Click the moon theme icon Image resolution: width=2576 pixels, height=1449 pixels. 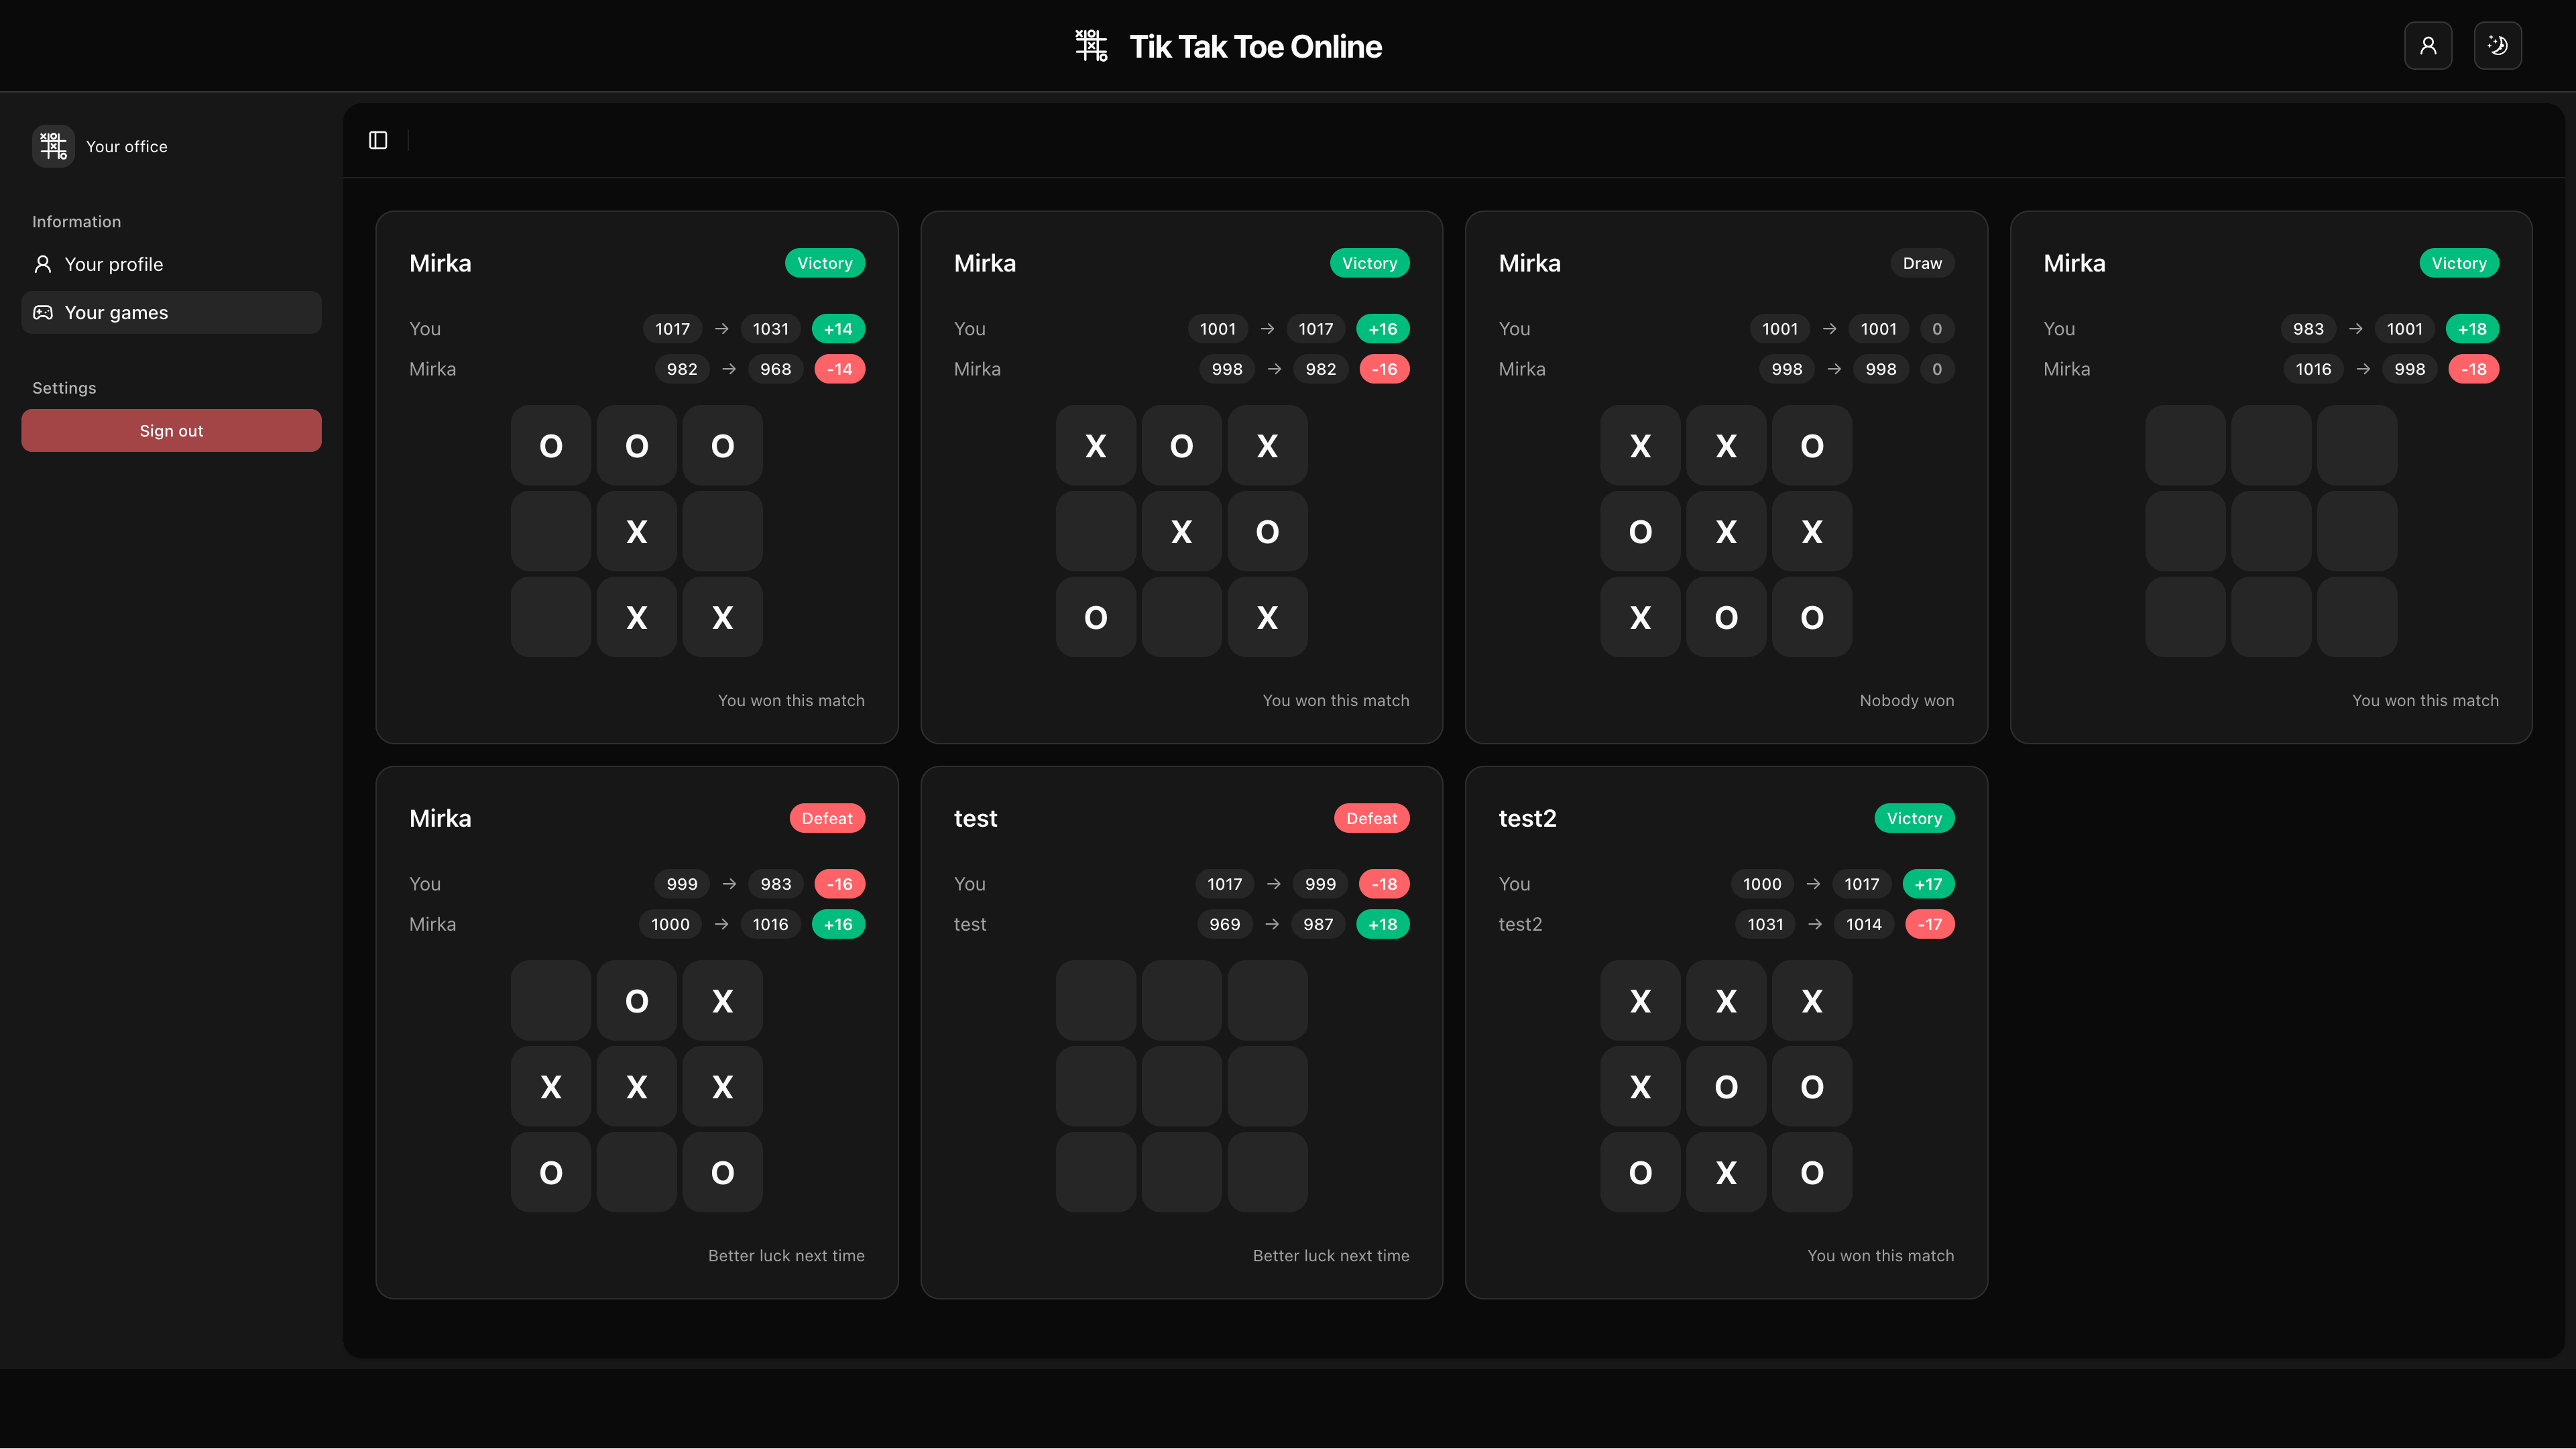(2497, 45)
